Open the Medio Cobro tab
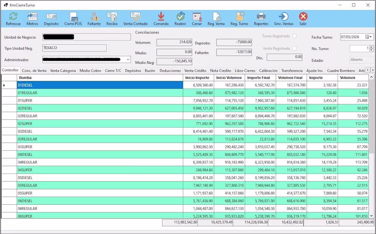The image size is (376, 234). [90, 71]
